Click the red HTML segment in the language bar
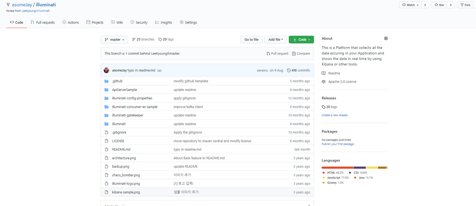 337,168
